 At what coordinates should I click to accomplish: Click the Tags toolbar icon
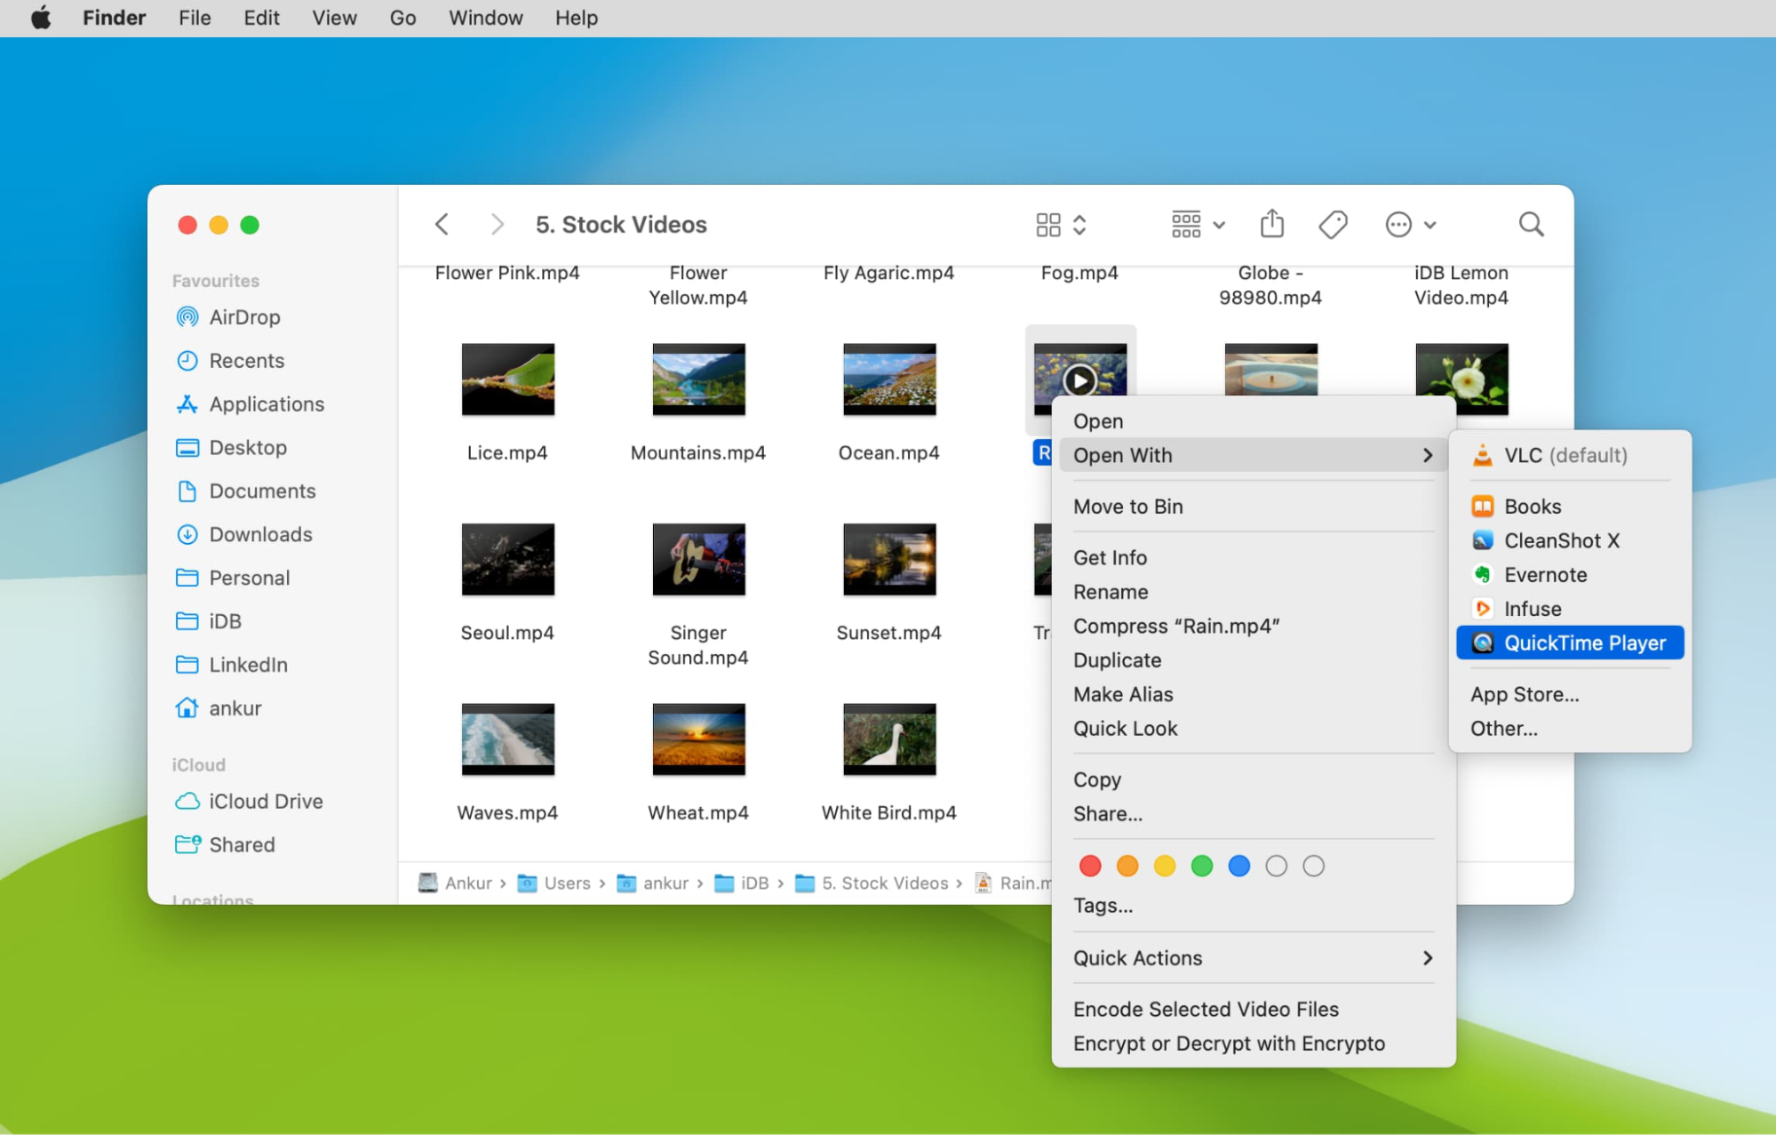(x=1333, y=224)
